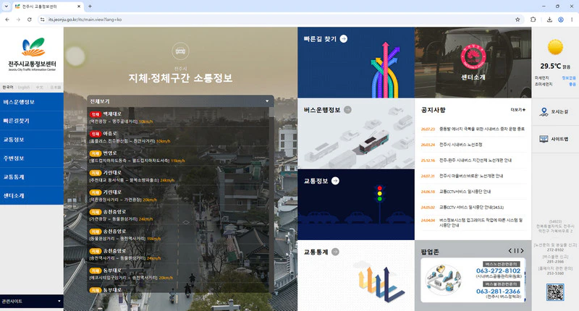Show next popup zone banner

[522, 251]
